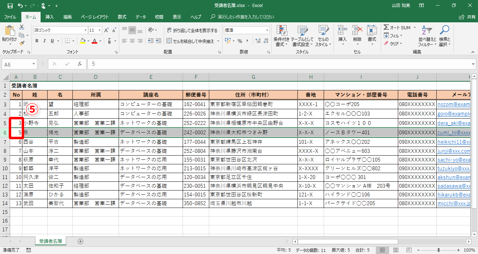Open the font size dropdown
This screenshot has height=254, width=478.
coord(100,30)
